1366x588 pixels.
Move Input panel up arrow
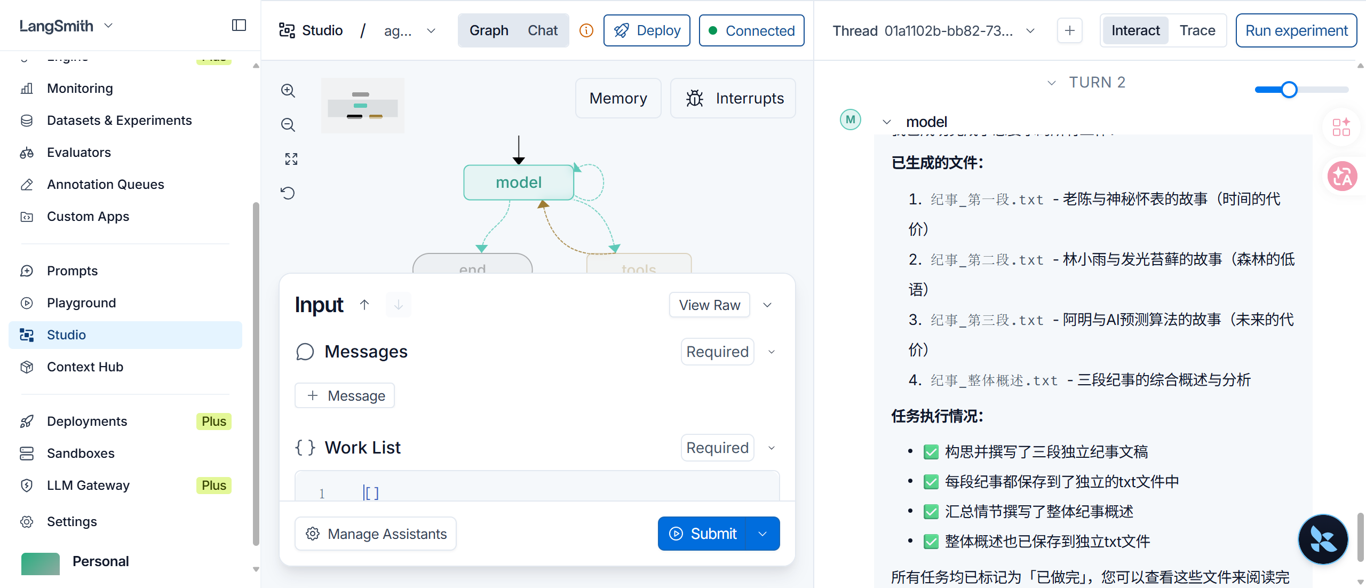point(364,305)
